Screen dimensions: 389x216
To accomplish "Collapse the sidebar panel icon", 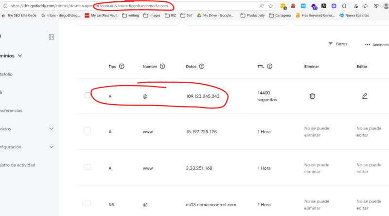I will click(x=52, y=37).
